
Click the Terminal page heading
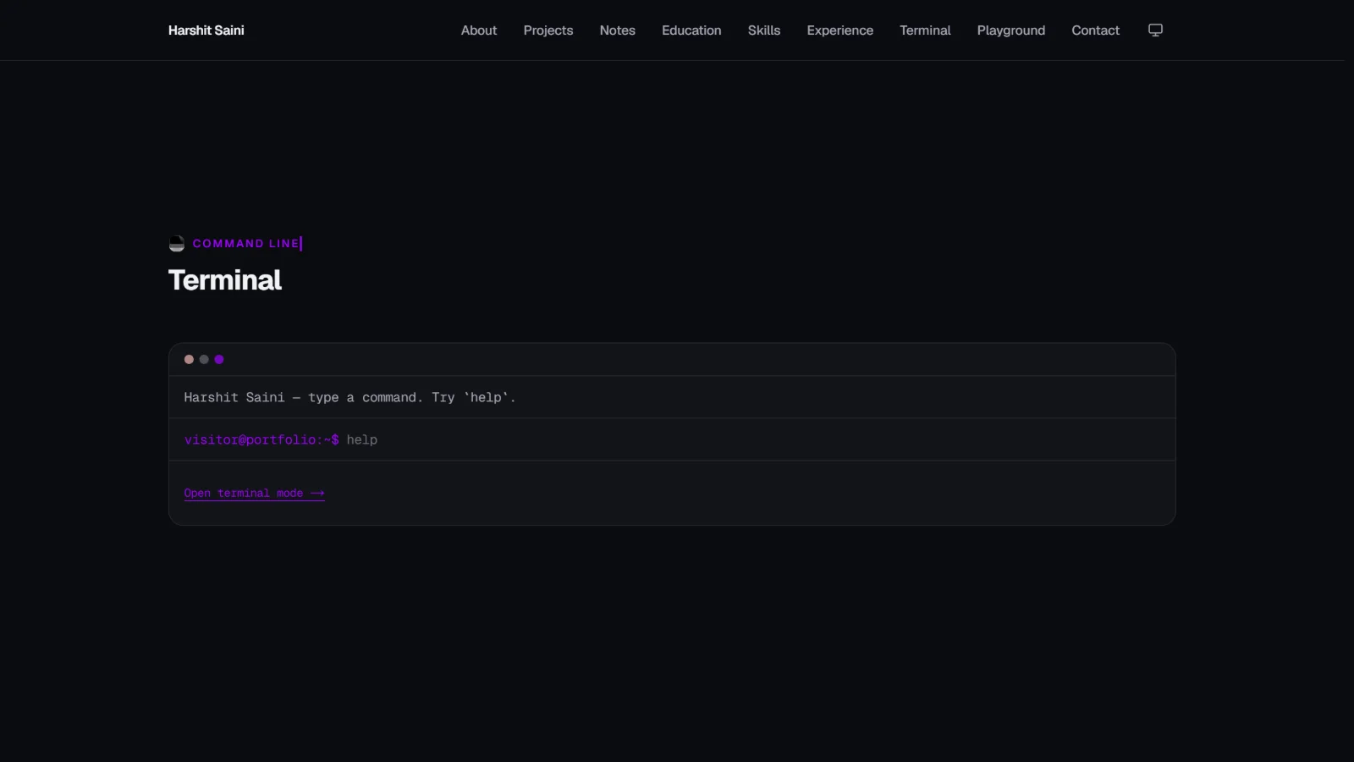pyautogui.click(x=225, y=280)
